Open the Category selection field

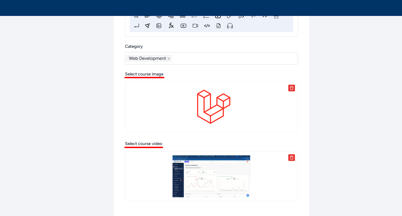tap(212, 58)
